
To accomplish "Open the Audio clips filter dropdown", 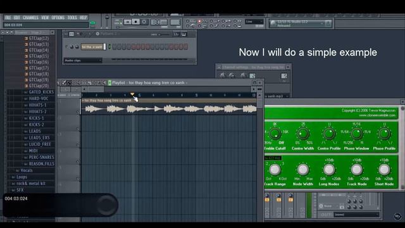I will click(83, 61).
